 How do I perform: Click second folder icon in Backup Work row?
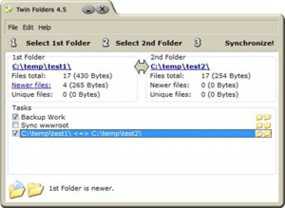tap(268, 117)
